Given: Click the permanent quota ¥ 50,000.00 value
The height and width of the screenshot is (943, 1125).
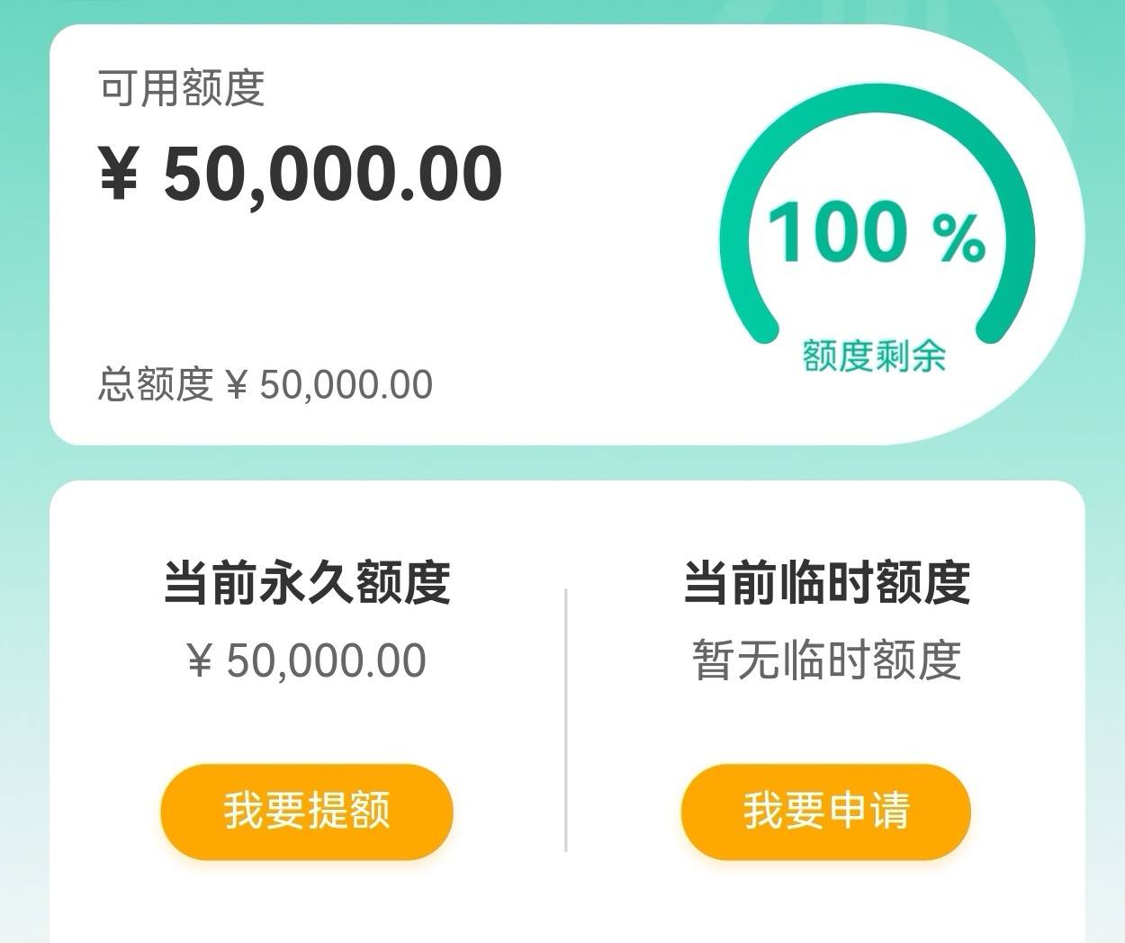Looking at the screenshot, I should pos(307,660).
